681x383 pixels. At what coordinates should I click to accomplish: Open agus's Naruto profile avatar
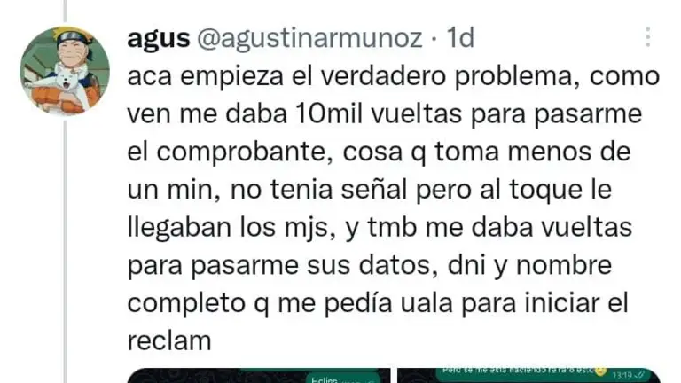click(x=65, y=71)
